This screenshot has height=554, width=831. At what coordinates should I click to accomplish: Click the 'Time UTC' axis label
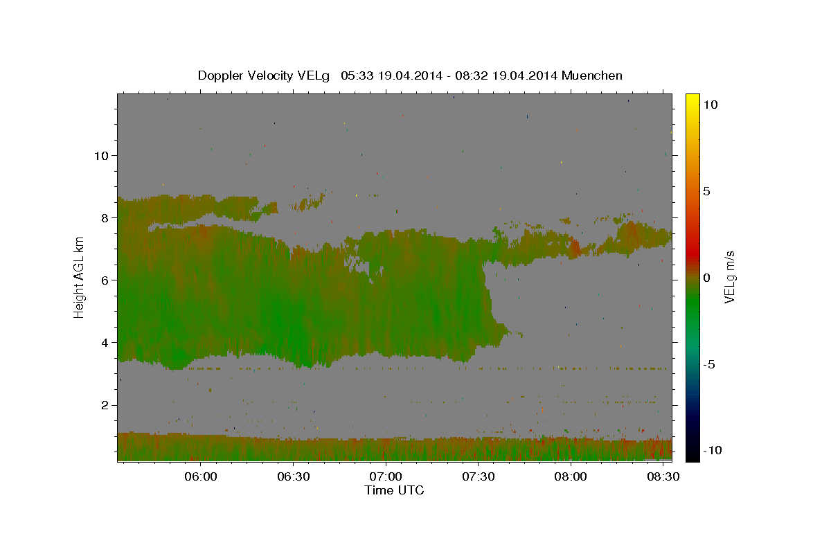(x=394, y=490)
